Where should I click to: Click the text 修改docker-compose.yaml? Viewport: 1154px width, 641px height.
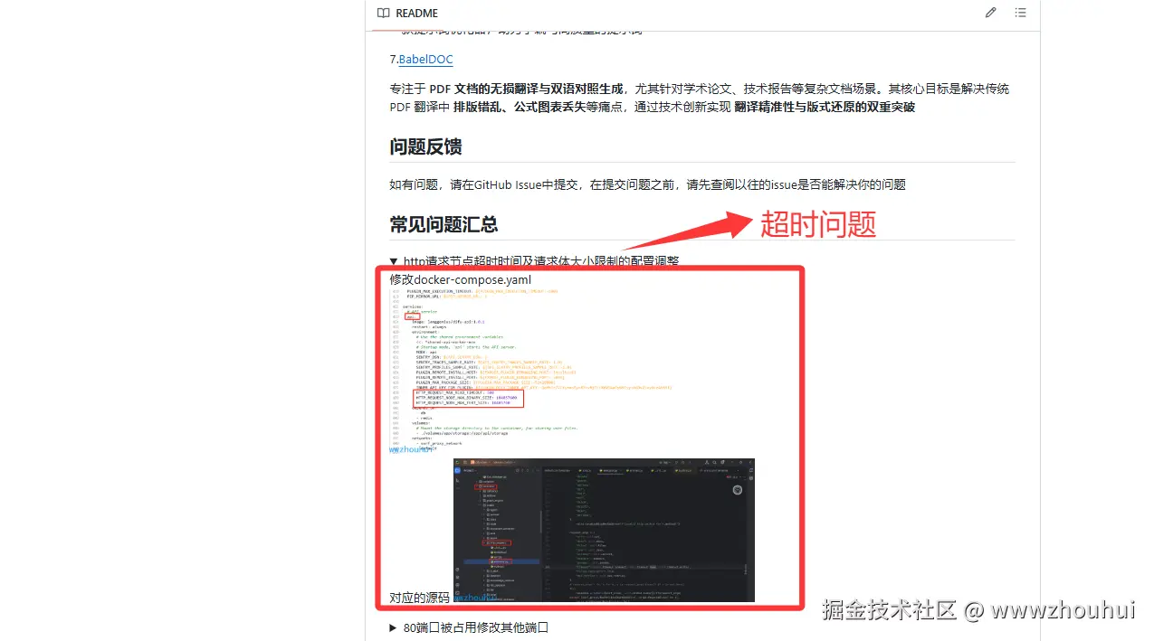[x=461, y=279]
